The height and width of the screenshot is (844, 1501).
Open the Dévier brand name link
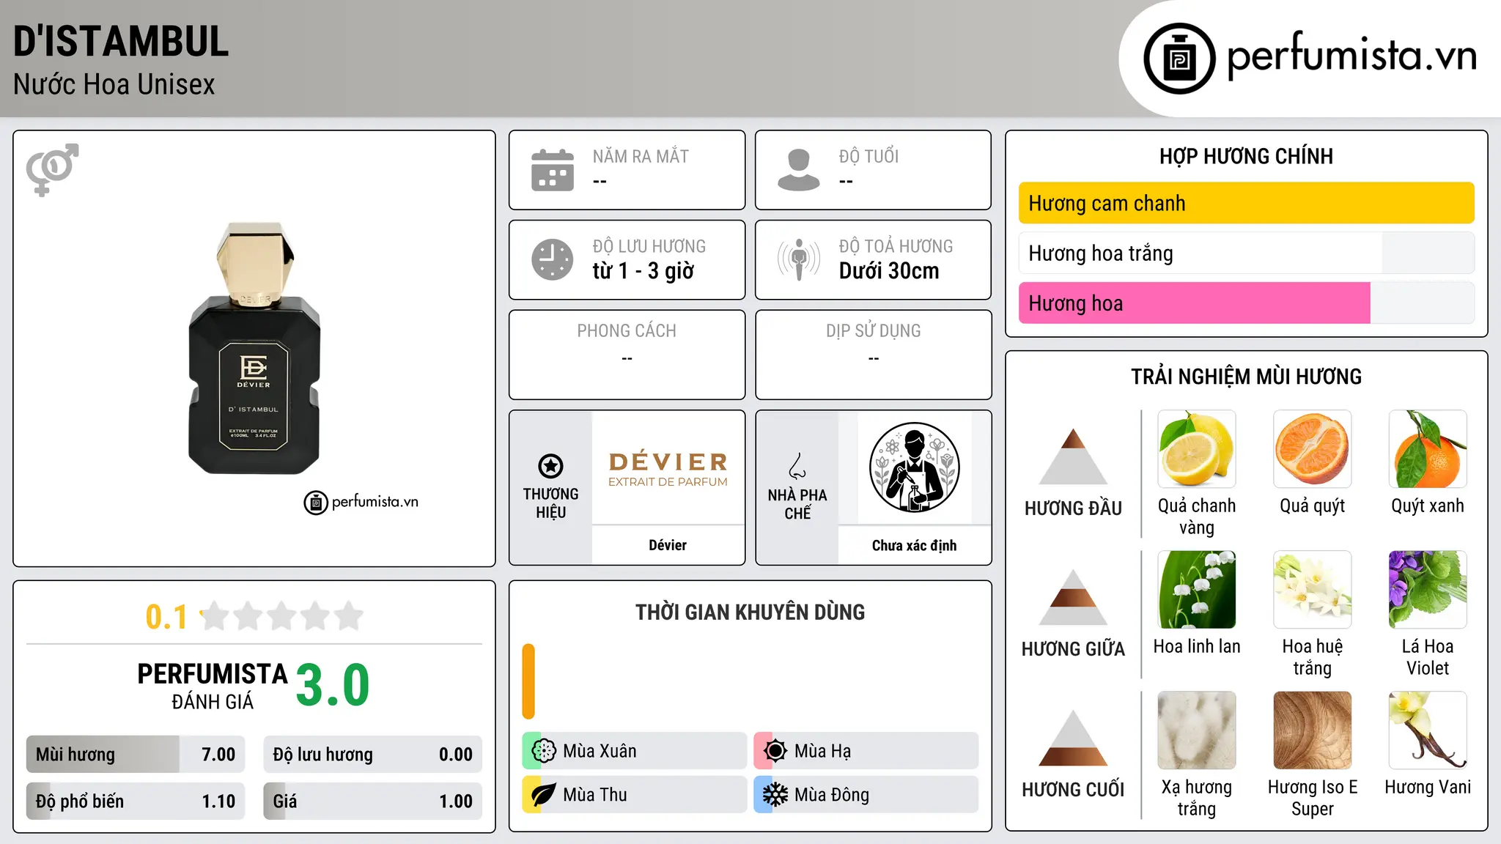(668, 545)
